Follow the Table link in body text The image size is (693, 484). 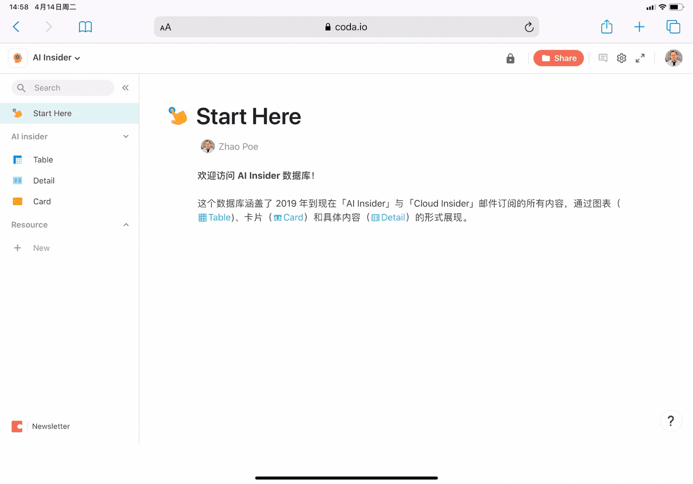tap(215, 217)
